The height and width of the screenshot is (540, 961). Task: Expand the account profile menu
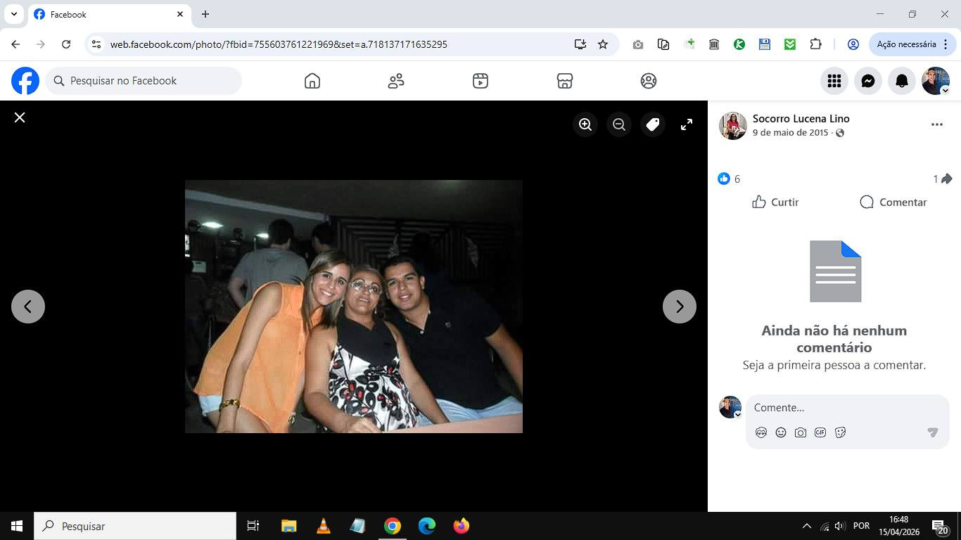click(x=936, y=81)
